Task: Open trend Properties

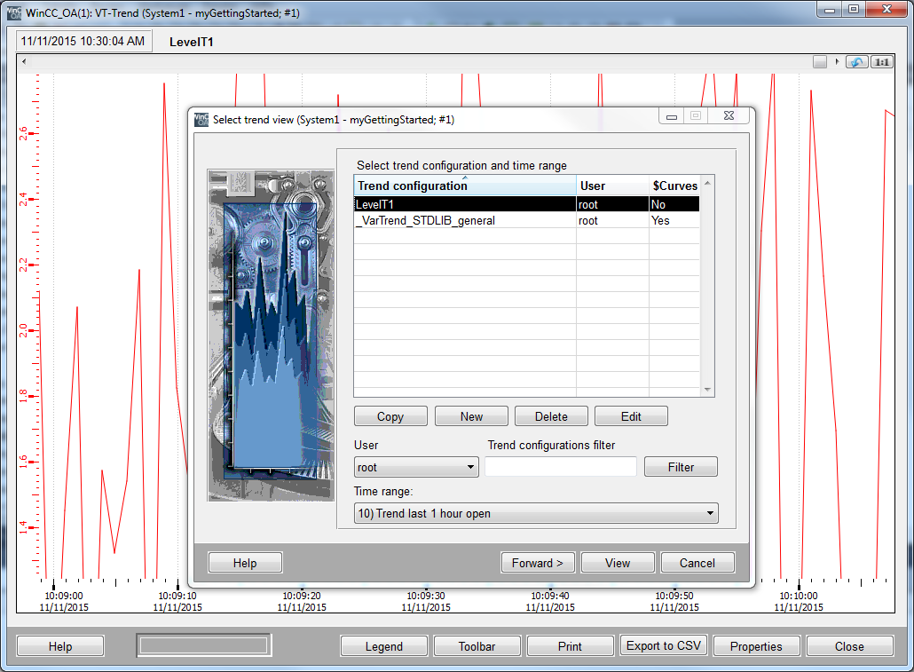Action: [x=756, y=645]
